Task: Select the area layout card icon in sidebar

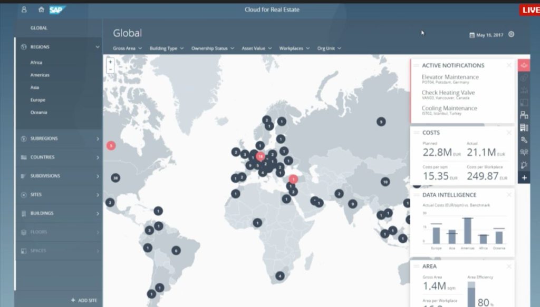Action: [x=524, y=103]
